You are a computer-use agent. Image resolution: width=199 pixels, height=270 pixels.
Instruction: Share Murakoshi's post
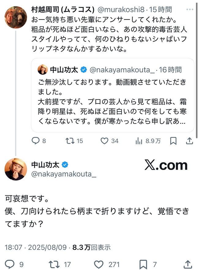pos(189,141)
